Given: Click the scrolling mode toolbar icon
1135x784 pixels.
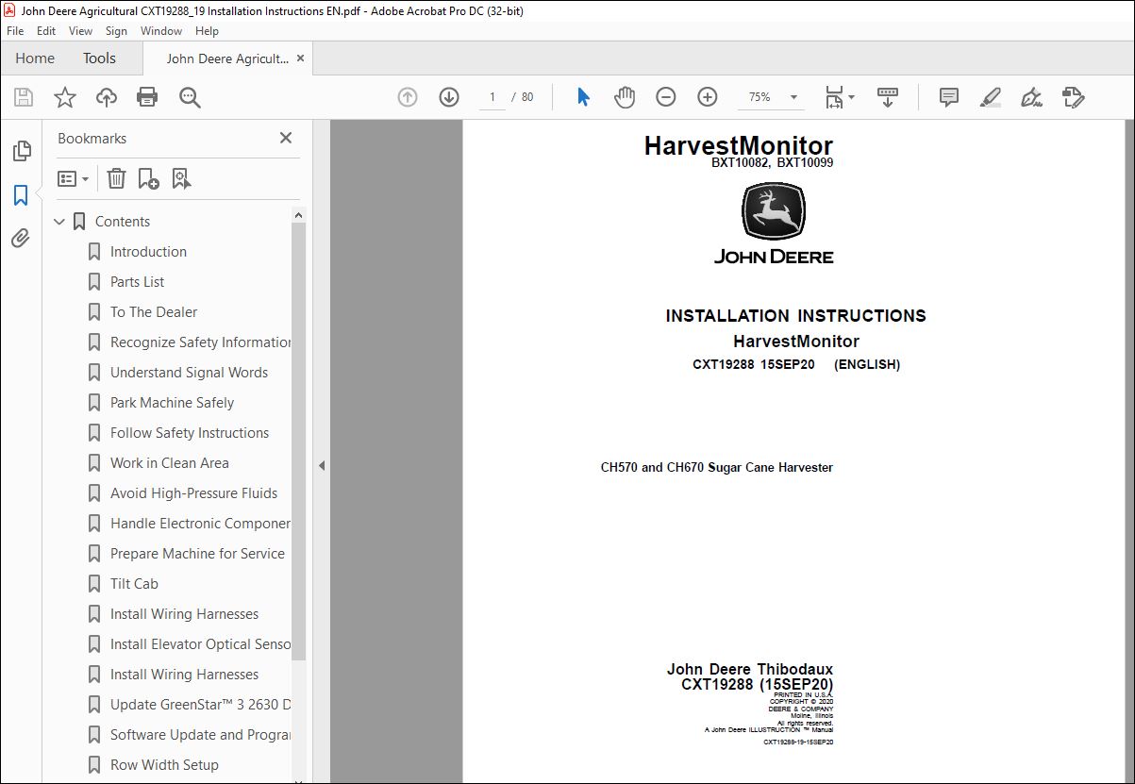Looking at the screenshot, I should point(887,97).
